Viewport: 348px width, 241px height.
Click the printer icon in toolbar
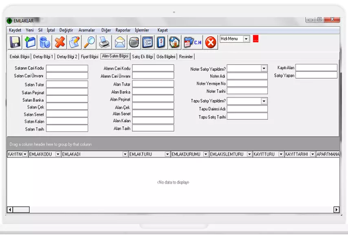point(104,42)
